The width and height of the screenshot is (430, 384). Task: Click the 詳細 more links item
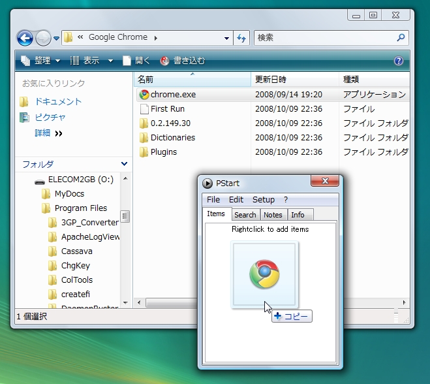tap(48, 133)
